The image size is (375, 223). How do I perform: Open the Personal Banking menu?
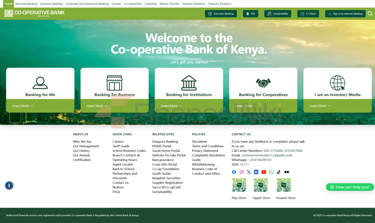[26, 4]
